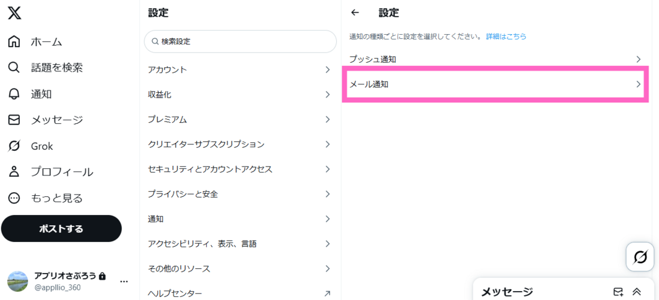Image resolution: width=659 pixels, height=300 pixels.
Task: Open account options three-dot menu
Action: (x=124, y=281)
